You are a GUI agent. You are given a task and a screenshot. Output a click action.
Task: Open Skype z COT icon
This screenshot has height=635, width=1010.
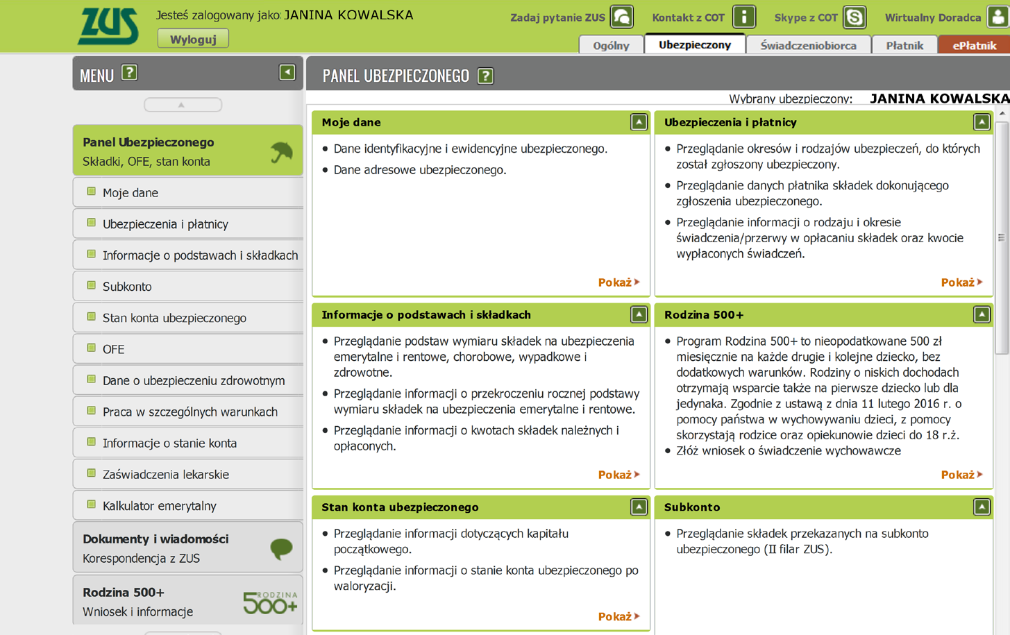pos(855,17)
